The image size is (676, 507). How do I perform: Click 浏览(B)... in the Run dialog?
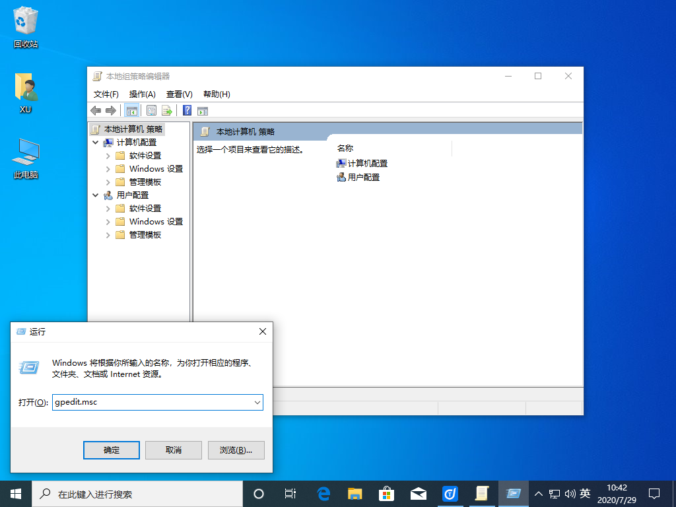[236, 450]
